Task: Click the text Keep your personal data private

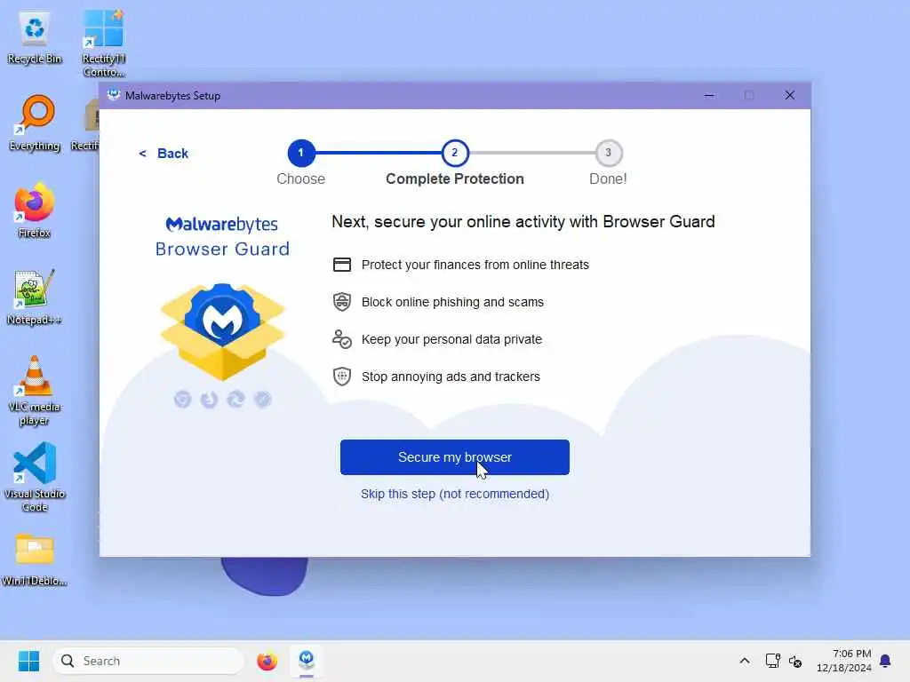Action: 451,339
